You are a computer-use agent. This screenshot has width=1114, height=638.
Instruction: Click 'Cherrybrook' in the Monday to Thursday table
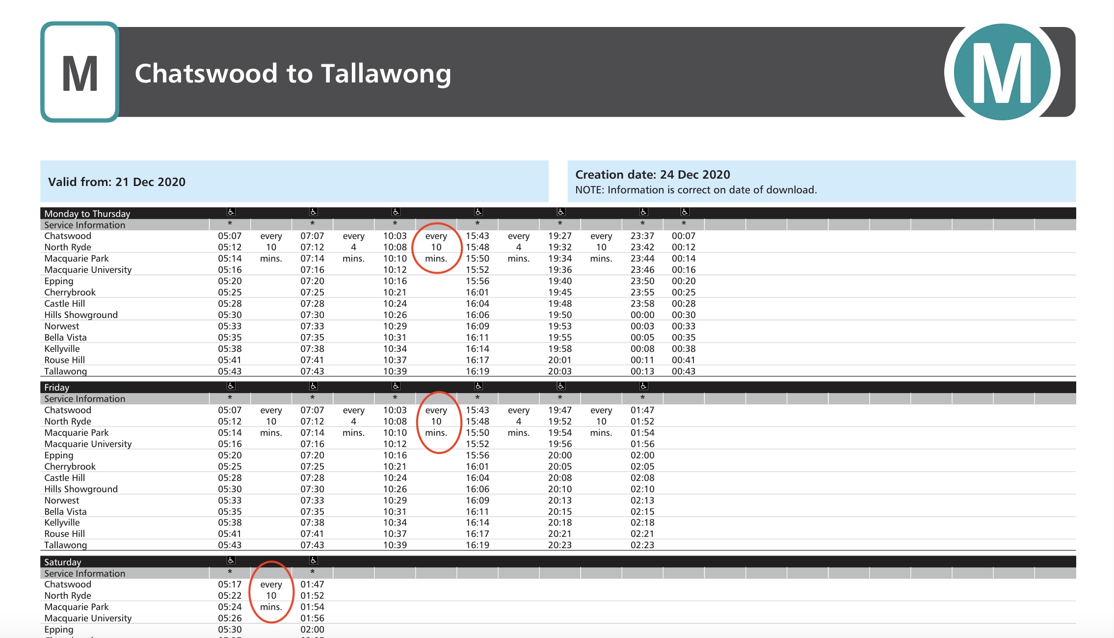70,292
